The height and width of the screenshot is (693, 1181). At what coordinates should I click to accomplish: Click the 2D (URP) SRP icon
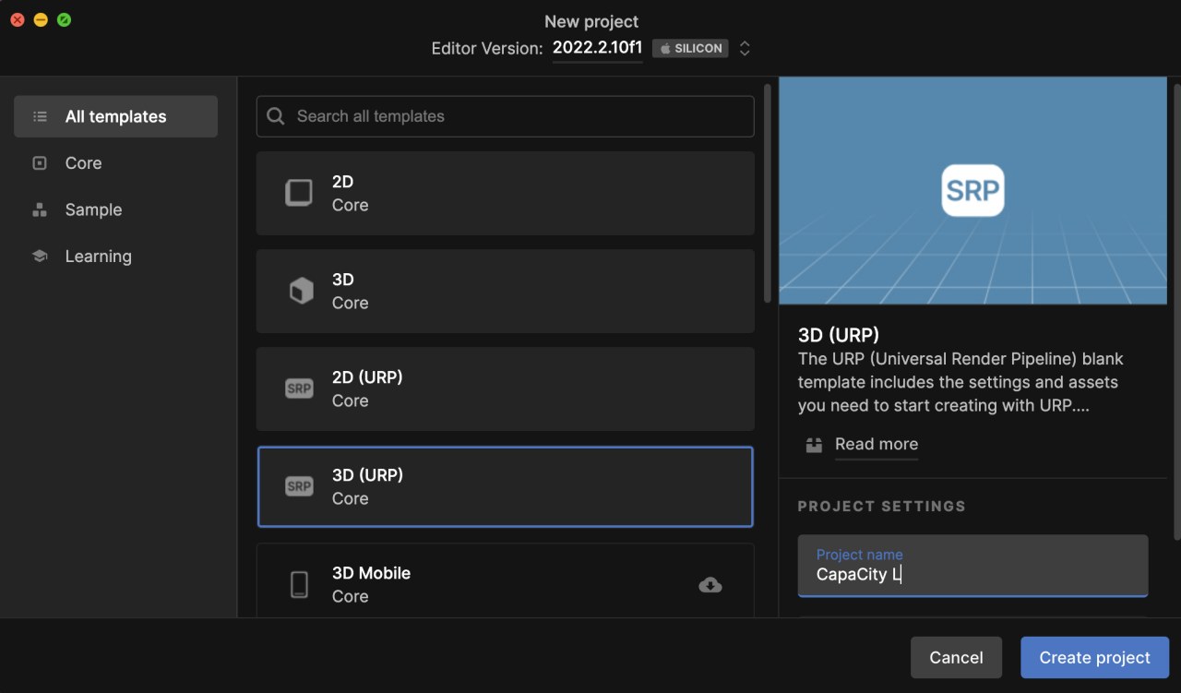tap(299, 388)
